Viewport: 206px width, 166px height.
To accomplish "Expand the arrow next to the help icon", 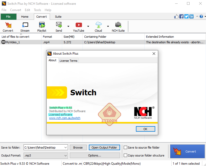I will click(x=205, y=17).
